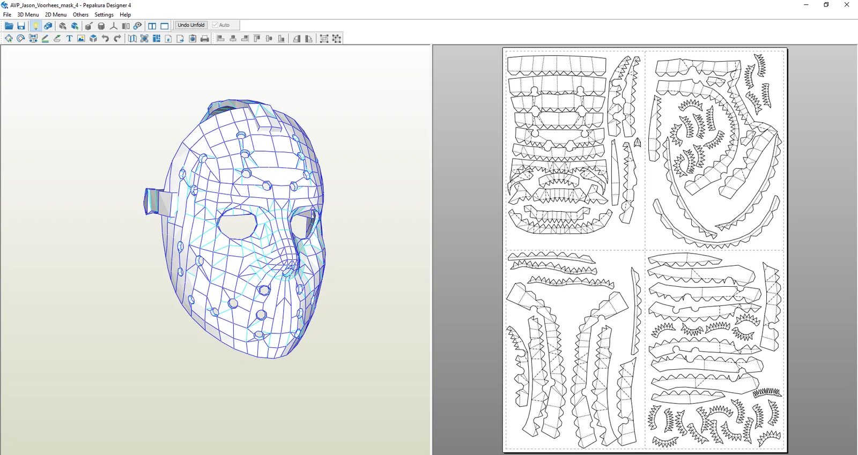Image resolution: width=858 pixels, height=455 pixels.
Task: Click the top-left pattern page in 2D view
Action: point(575,150)
